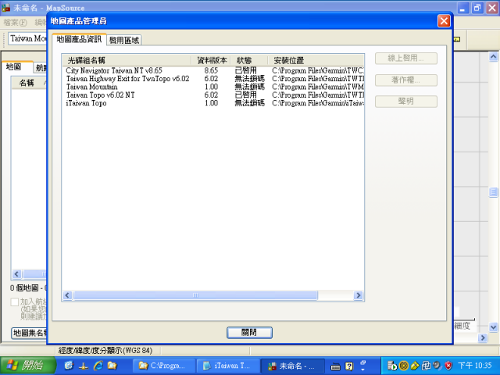Image resolution: width=500 pixels, height=375 pixels.
Task: Click the keyboard language bar icon
Action: [x=335, y=366]
